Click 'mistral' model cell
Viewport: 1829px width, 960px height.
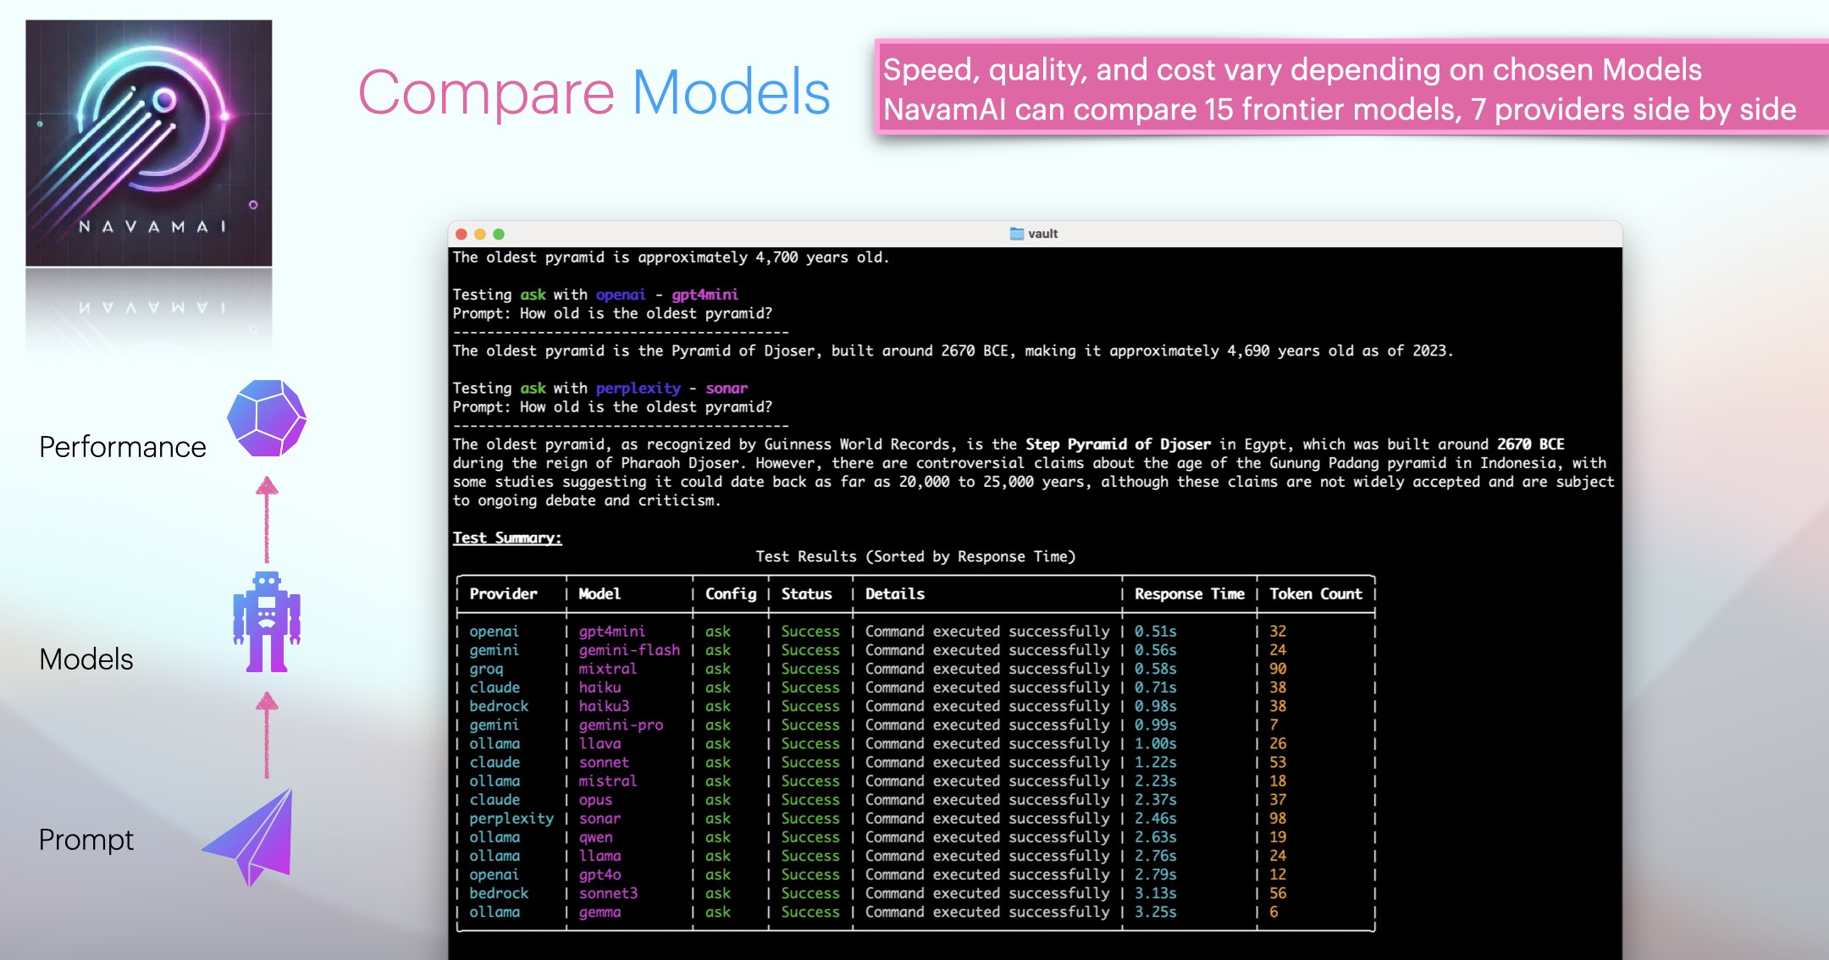click(x=608, y=781)
